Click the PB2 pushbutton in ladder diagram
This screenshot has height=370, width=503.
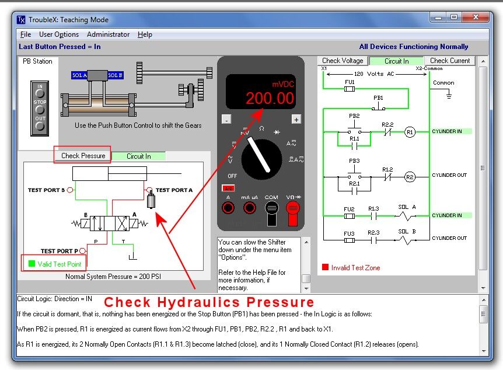pos(354,128)
